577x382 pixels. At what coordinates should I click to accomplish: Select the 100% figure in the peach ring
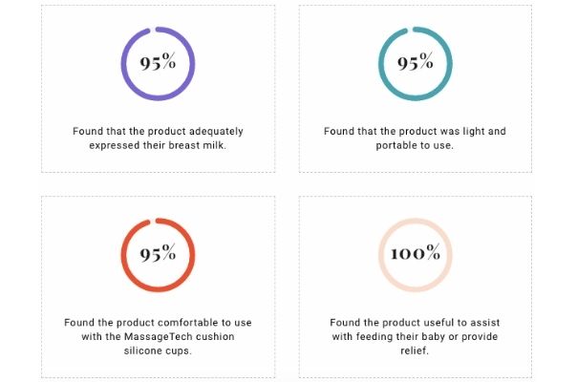[415, 254]
